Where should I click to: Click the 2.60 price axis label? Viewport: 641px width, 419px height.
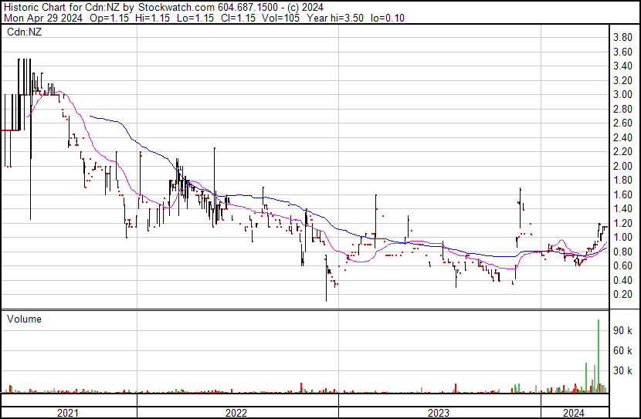point(622,123)
